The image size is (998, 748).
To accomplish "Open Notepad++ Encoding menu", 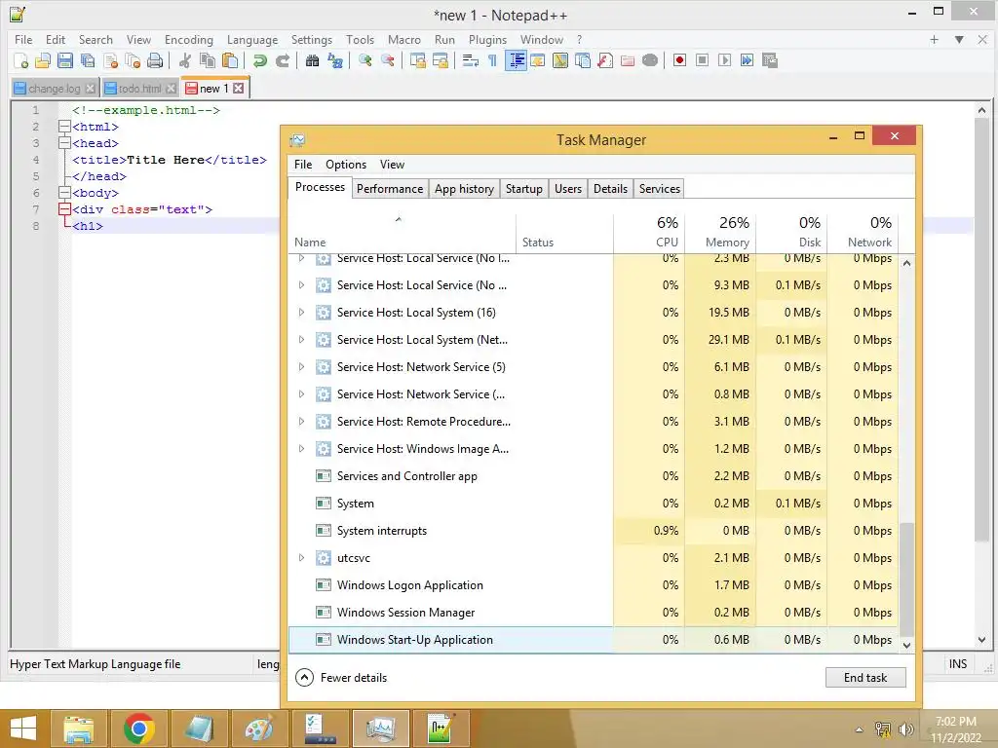I will [x=188, y=39].
